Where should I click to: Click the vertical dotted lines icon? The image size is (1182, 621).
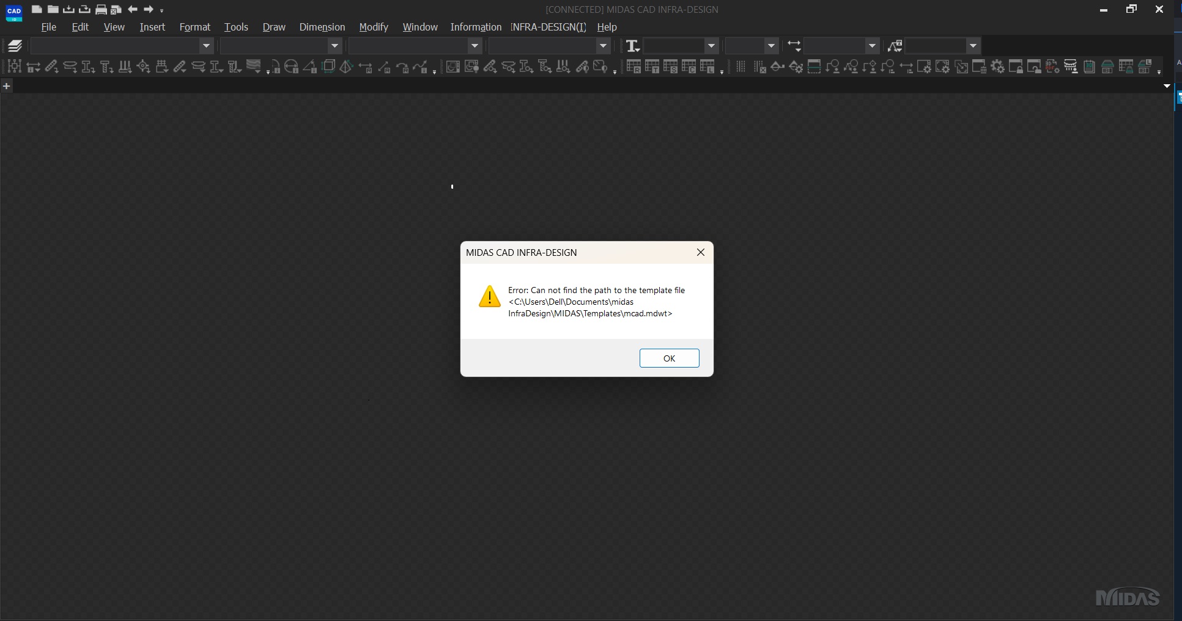pos(741,67)
